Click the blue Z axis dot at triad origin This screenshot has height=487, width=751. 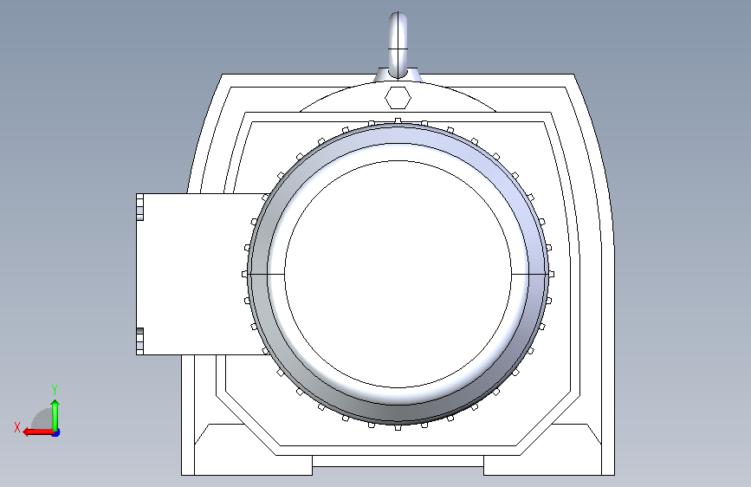pos(56,432)
